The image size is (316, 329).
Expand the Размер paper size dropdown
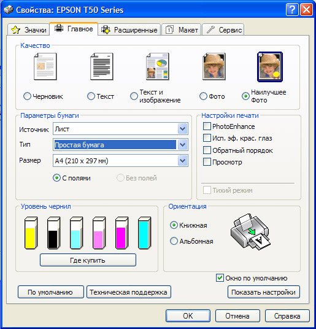point(182,161)
